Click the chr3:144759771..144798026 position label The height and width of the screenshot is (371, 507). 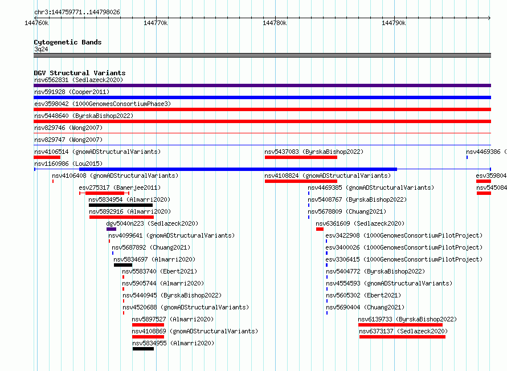77,13
